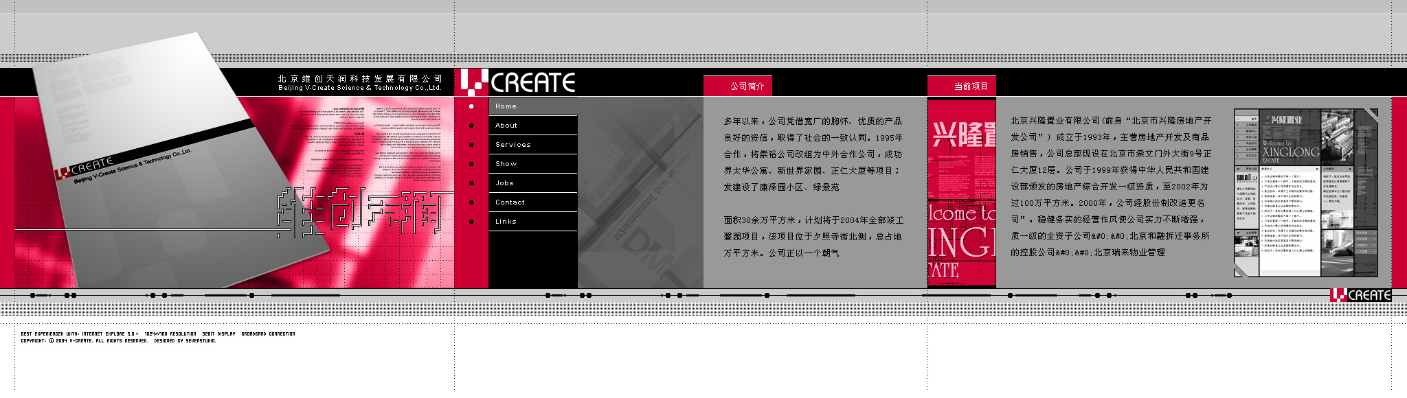Click the paragraph beginning 北京兴隆置业有限公司
The height and width of the screenshot is (398, 1407).
click(x=1111, y=187)
